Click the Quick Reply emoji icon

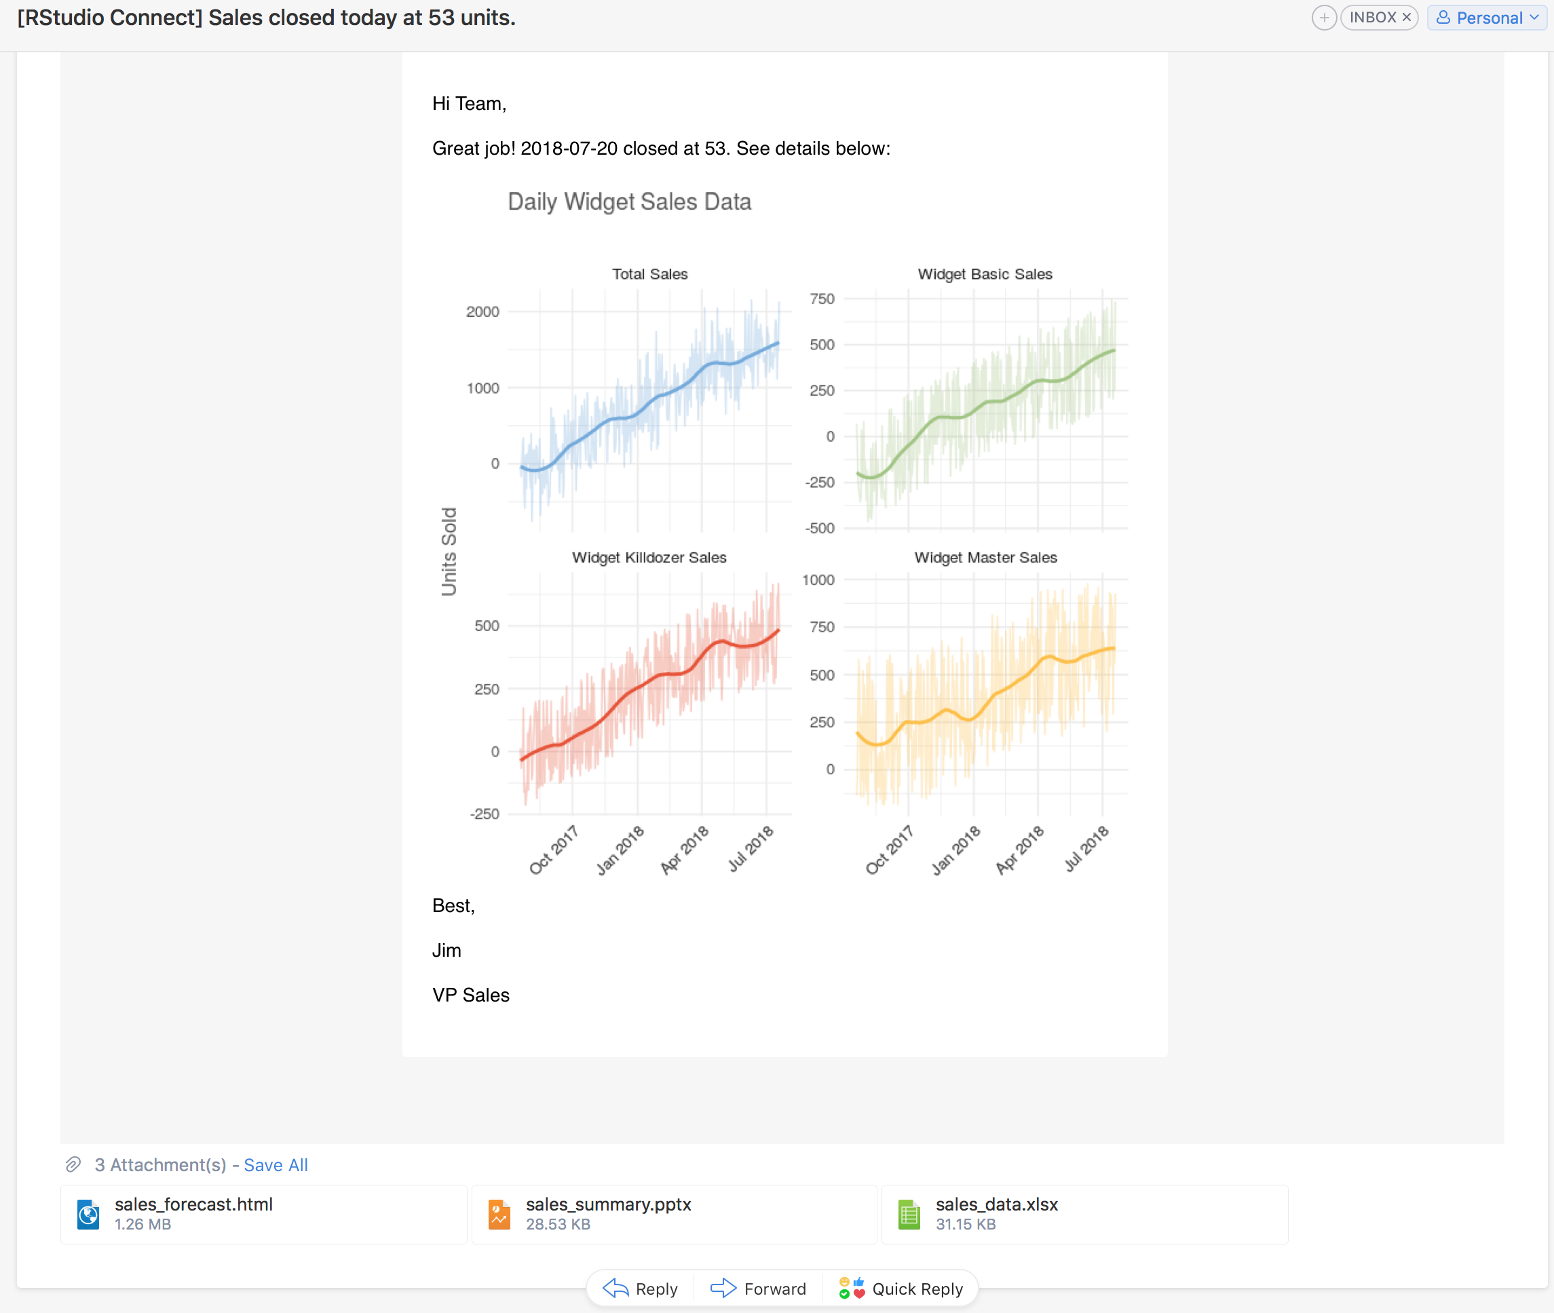pos(852,1288)
